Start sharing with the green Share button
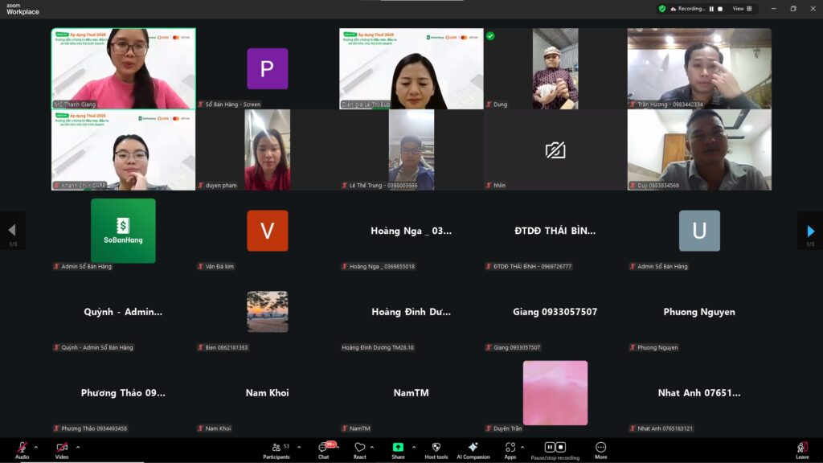The image size is (823, 463). coord(398,448)
